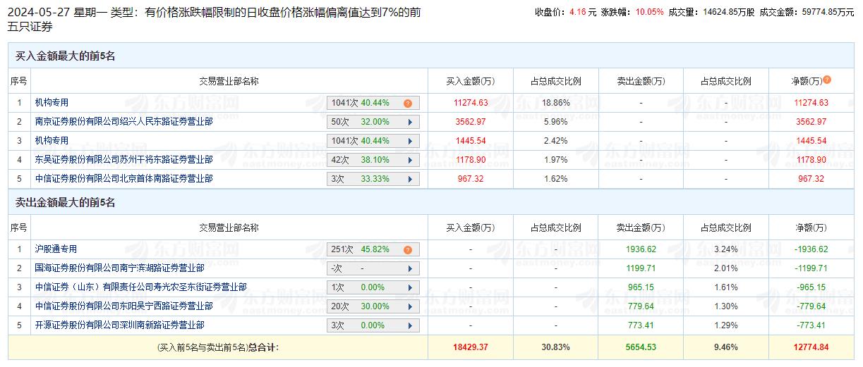Screen dimensions: 863x367
Task: Open 中信证券东阳吴宁西路证券营业部 link
Action: click(123, 306)
